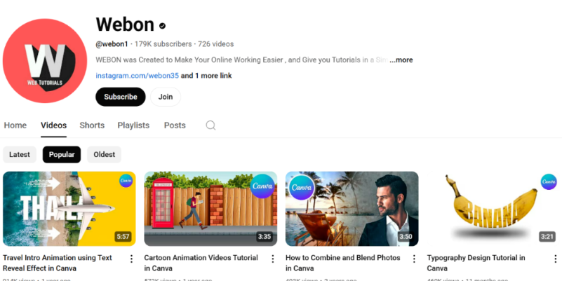This screenshot has height=281, width=562.
Task: Open options menu for Travel Intro Animation video
Action: tap(131, 259)
